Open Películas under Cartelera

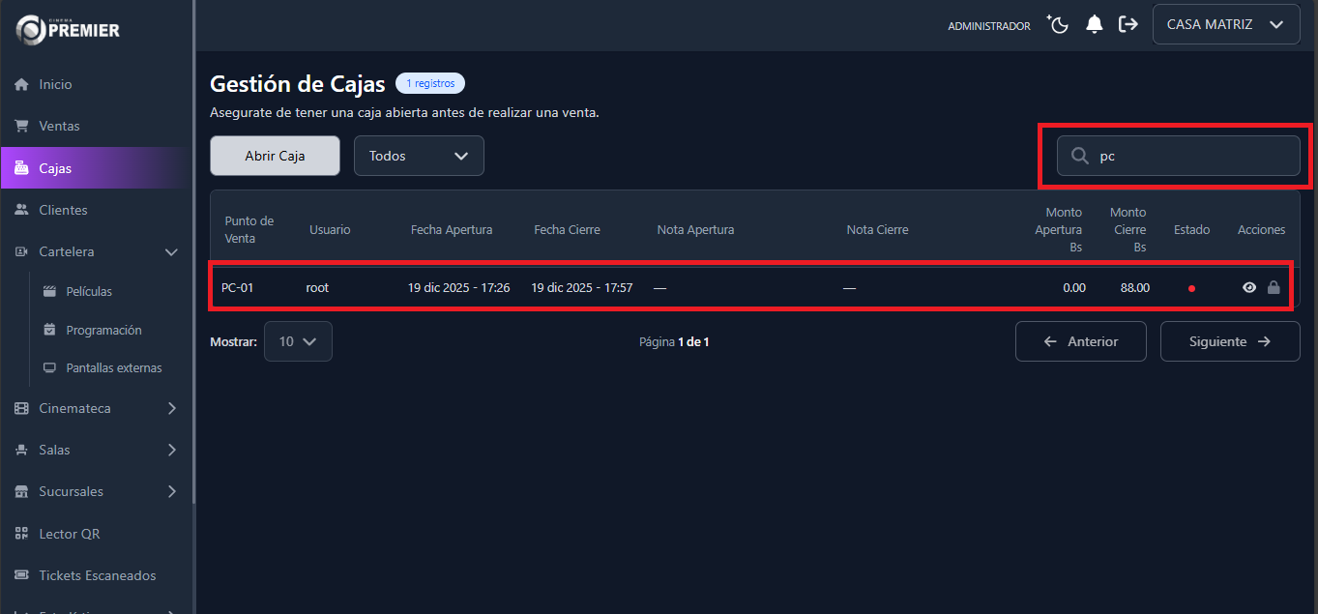[x=89, y=291]
